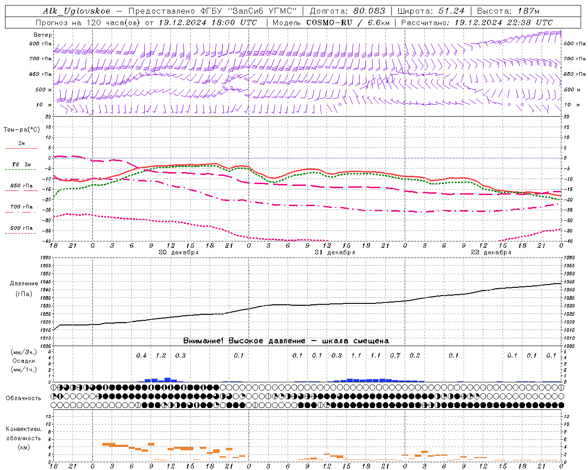588x470 pixels.
Task: Click the date label 22 декабря
Action: [491, 252]
